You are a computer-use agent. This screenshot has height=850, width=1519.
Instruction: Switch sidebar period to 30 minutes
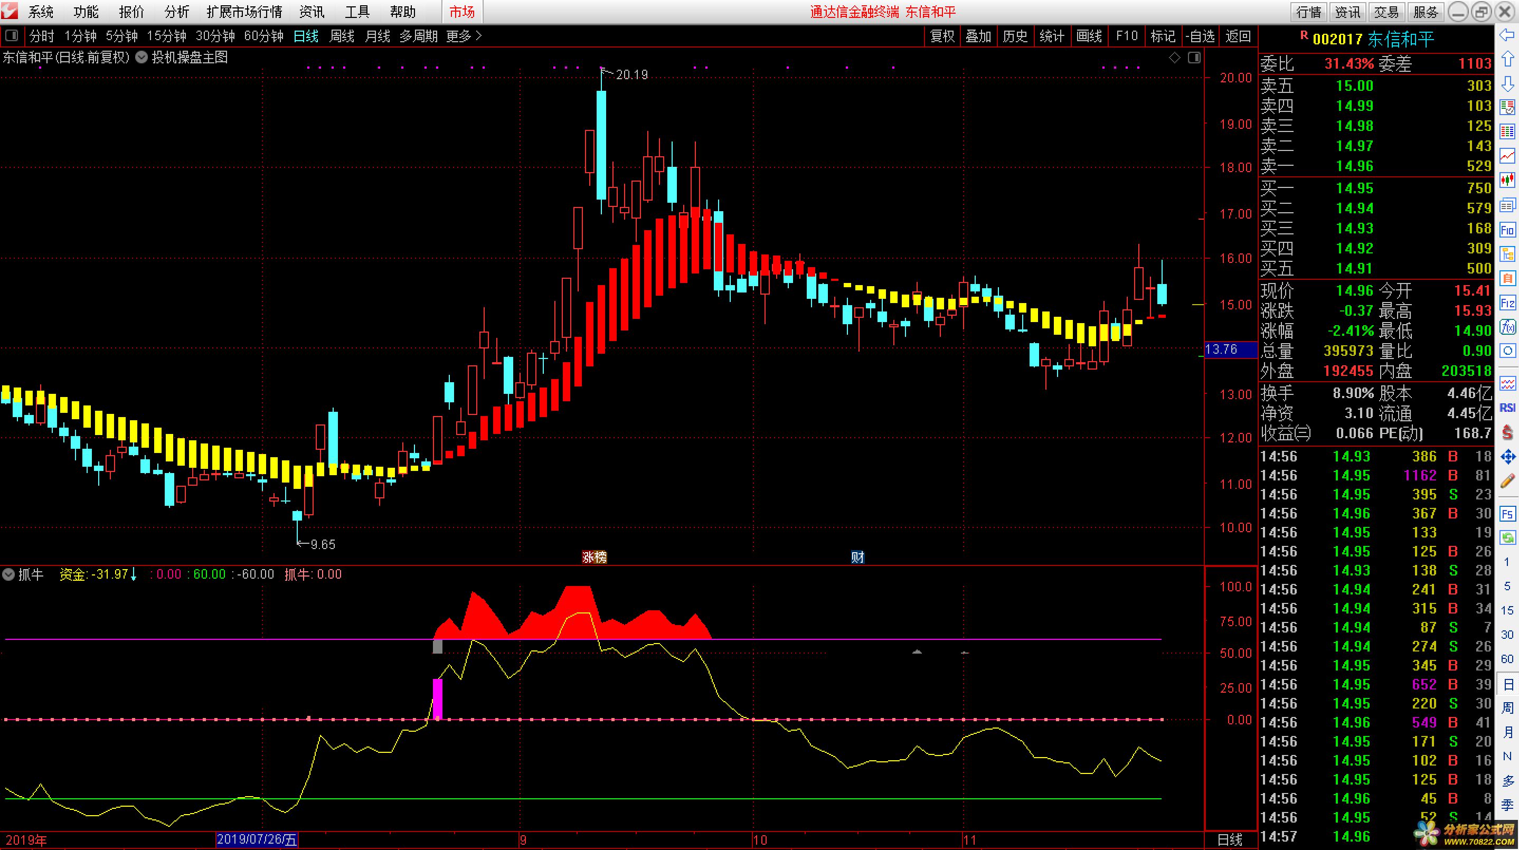[x=1507, y=634]
